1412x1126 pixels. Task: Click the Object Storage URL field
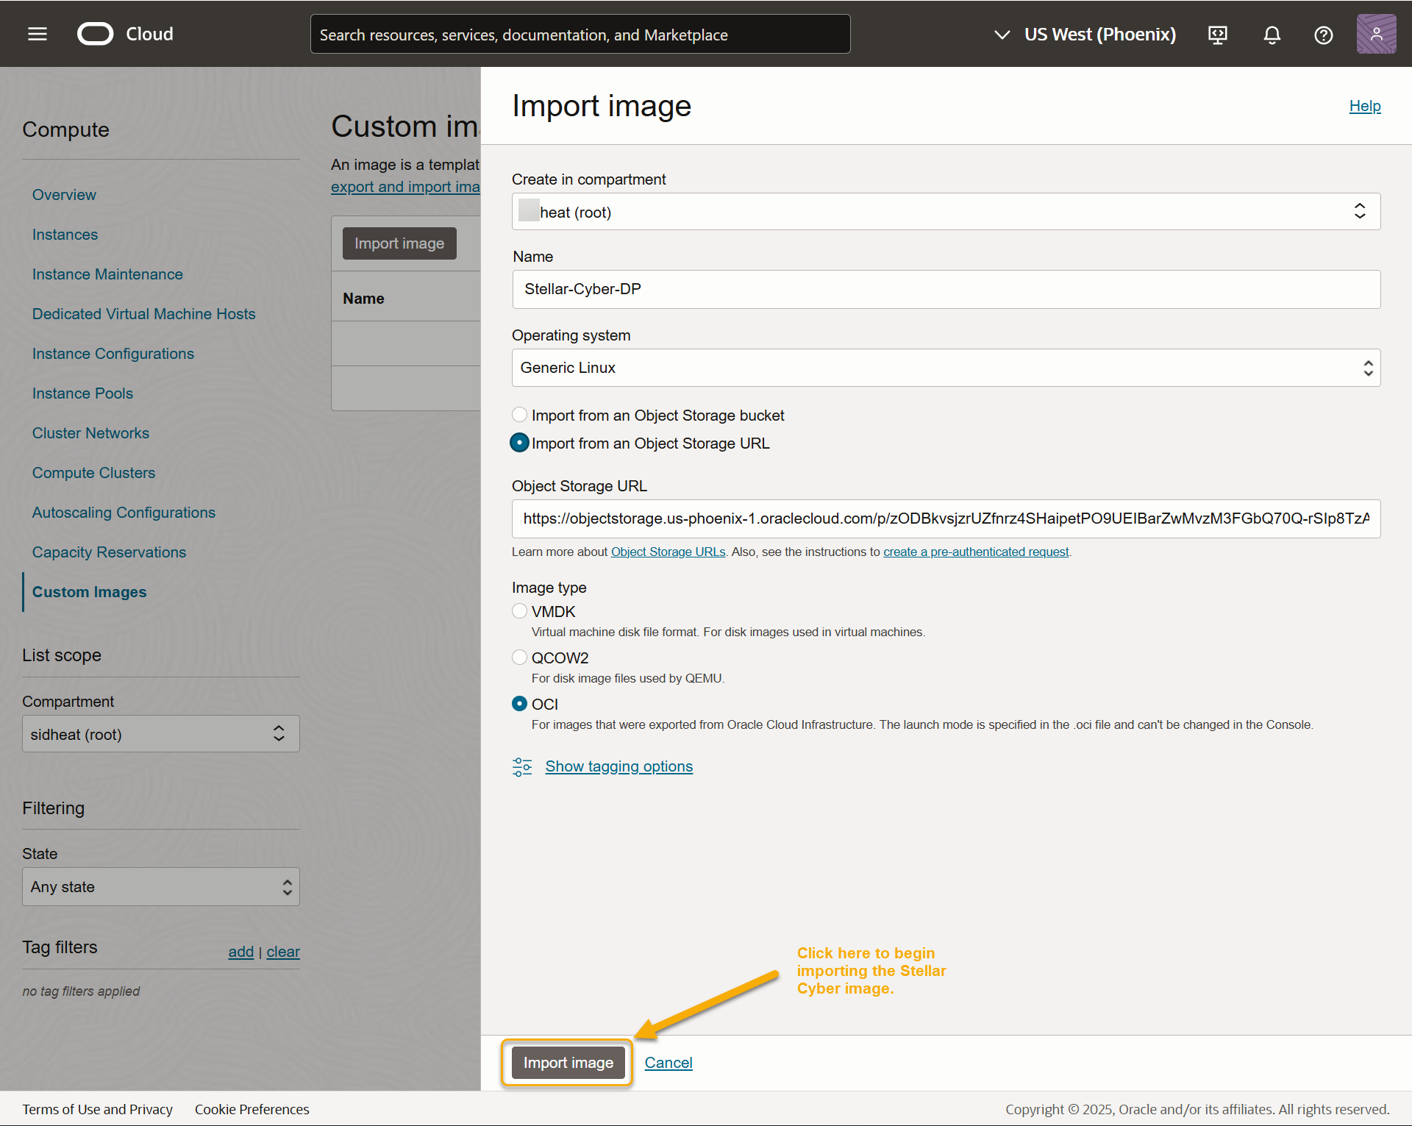click(x=946, y=519)
